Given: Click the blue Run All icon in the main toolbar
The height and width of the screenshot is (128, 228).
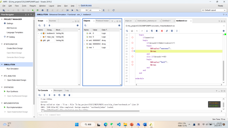Looking at the screenshot, I should pyautogui.click(x=72, y=10).
